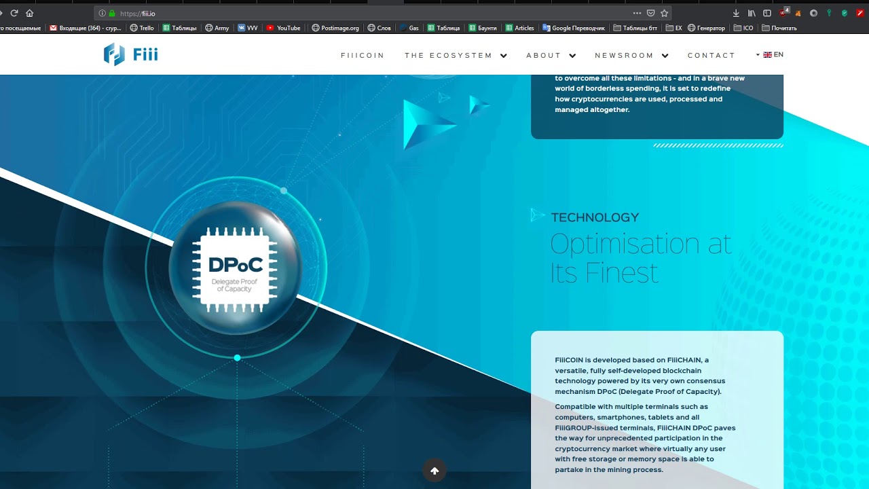Open the EN language selector
This screenshot has width=869, height=489.
point(770,55)
